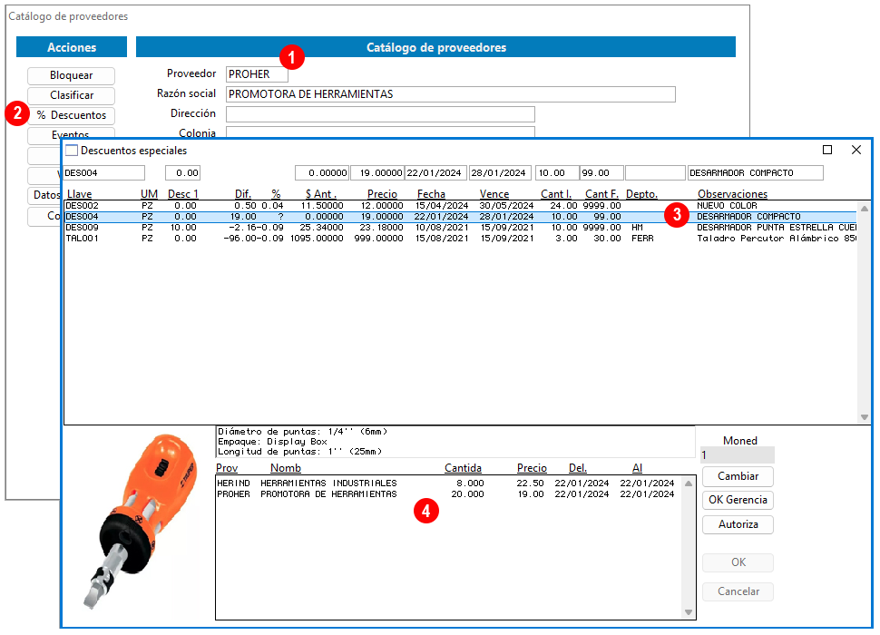This screenshot has width=880, height=635.
Task: Click the Vence field 28/01/2024
Action: 500,172
